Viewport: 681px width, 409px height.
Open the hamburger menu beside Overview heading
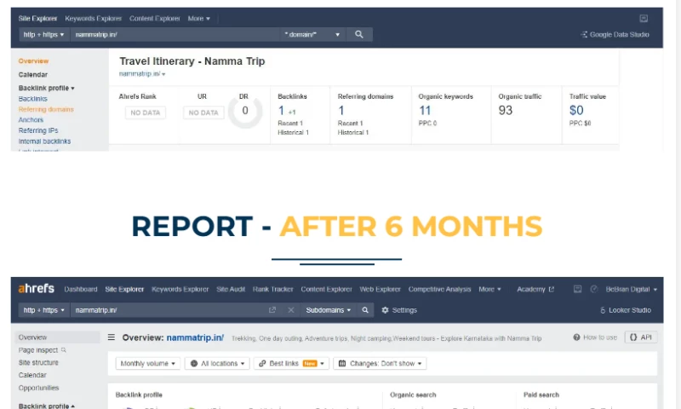point(111,337)
